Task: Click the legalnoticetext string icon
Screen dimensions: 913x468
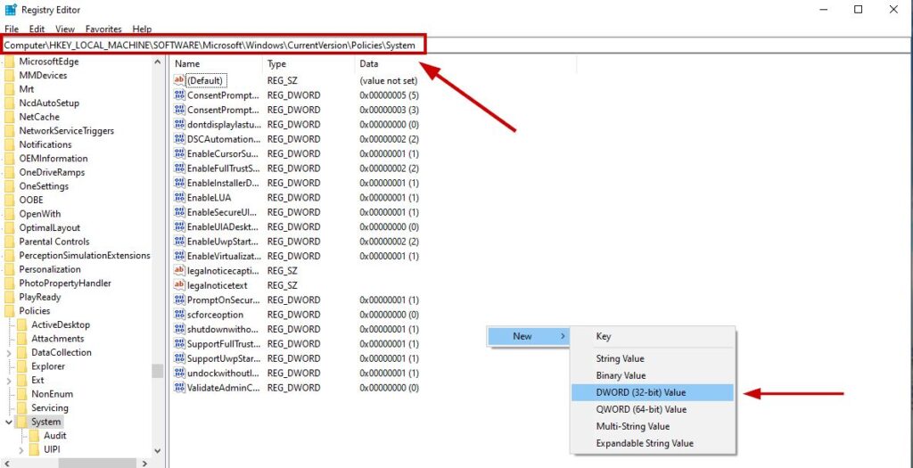Action: coord(179,285)
